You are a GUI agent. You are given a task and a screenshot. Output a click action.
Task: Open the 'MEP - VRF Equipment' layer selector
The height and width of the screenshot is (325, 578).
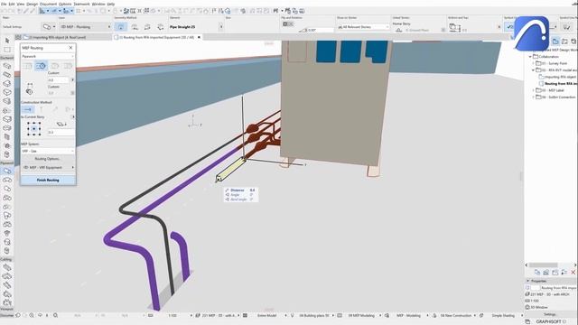point(48,167)
